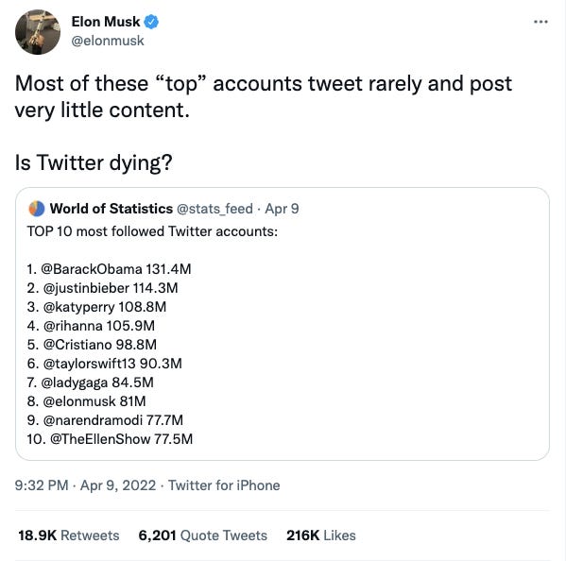
Task: Open the @TheEllenShow mention
Action: click(100, 439)
